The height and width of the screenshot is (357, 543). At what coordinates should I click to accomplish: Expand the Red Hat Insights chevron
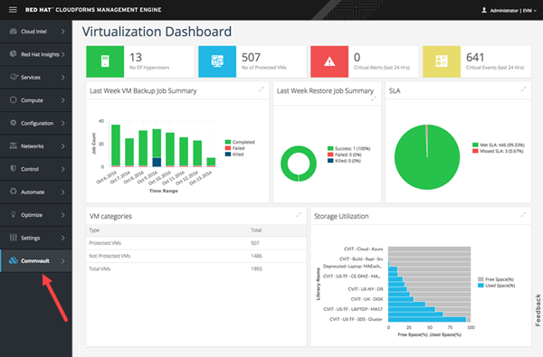(63, 54)
